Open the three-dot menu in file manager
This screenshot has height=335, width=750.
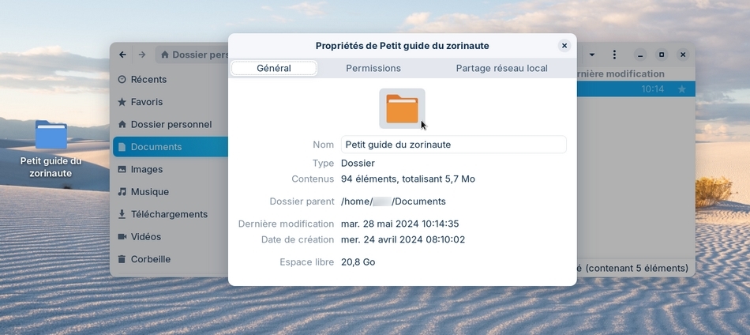pyautogui.click(x=614, y=55)
